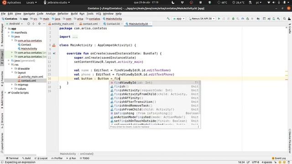
Task: Click the Make Project hammer icon
Action: click(x=168, y=19)
